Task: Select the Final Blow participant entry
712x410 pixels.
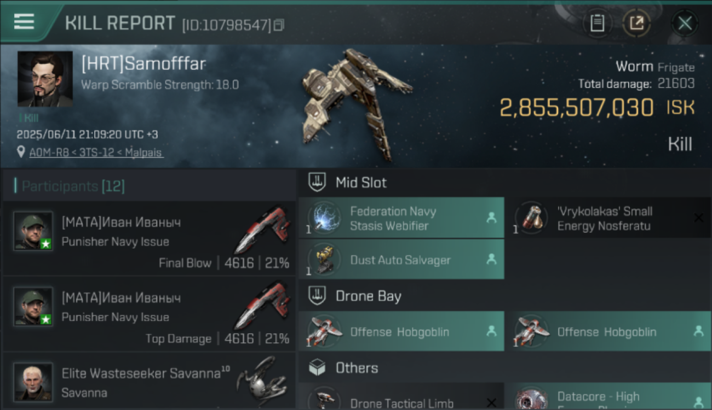Action: click(x=149, y=238)
